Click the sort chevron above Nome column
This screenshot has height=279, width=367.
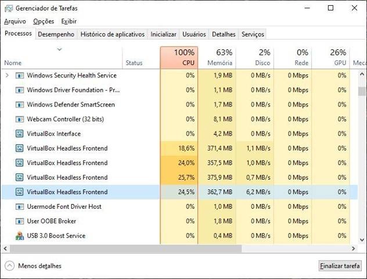[x=59, y=50]
